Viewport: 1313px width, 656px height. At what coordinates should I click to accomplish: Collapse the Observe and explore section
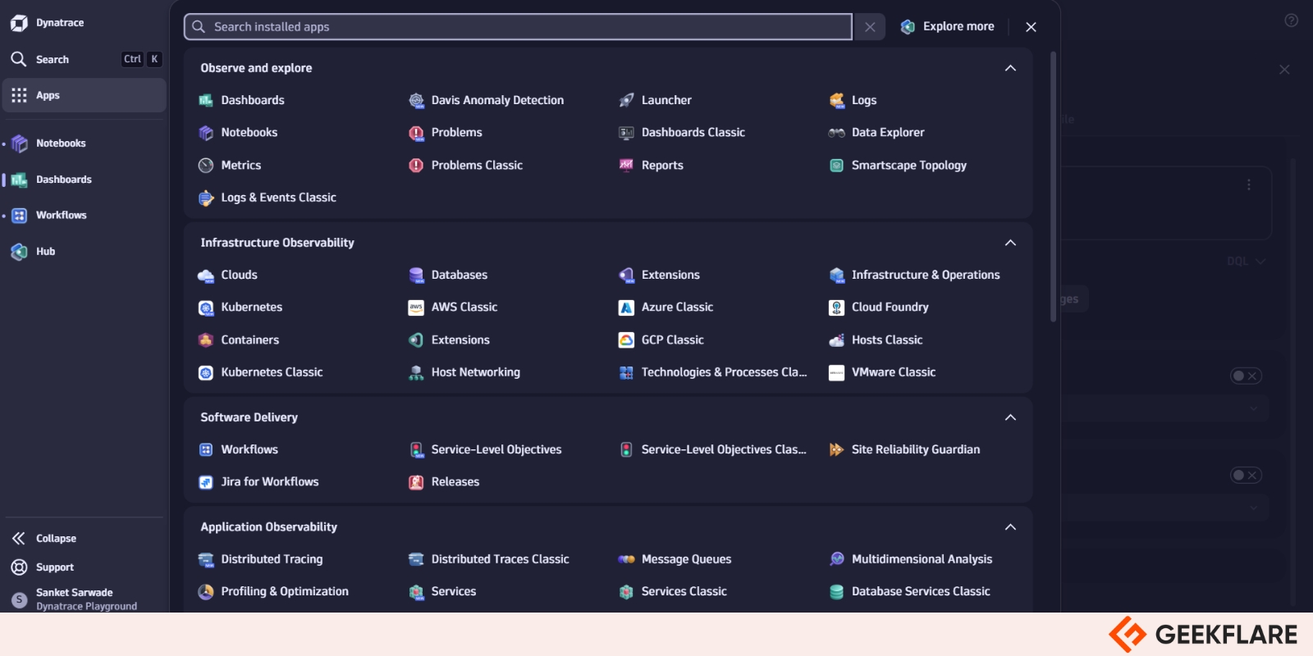pos(1010,68)
